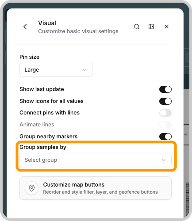This screenshot has width=192, height=221.
Task: Enable Connect pins with lines switch
Action: (x=165, y=113)
